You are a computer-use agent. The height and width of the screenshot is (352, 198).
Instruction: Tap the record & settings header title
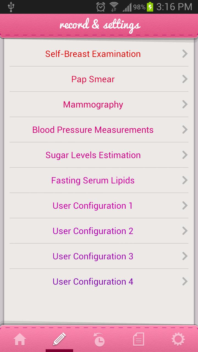pyautogui.click(x=100, y=25)
